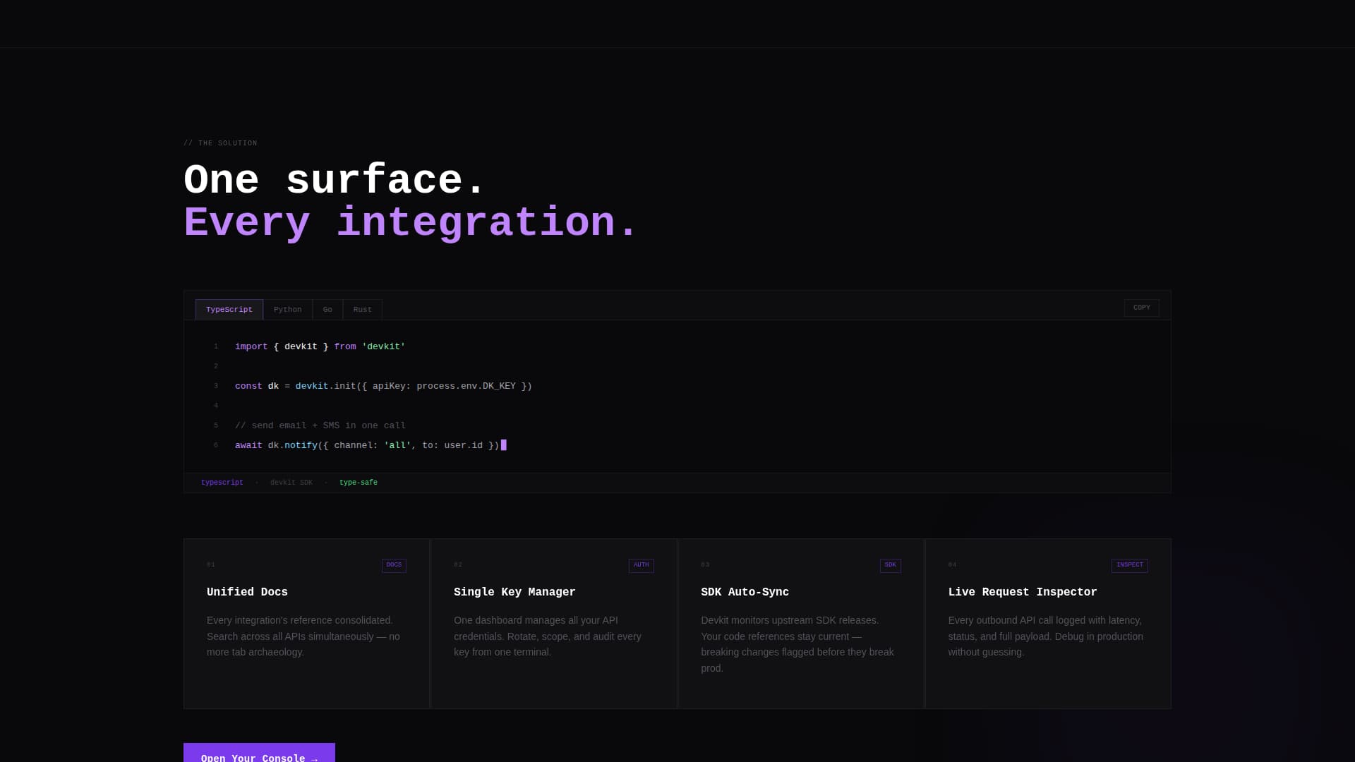The width and height of the screenshot is (1355, 762).
Task: Click the DOCS badge on Unified Docs card
Action: tap(394, 565)
